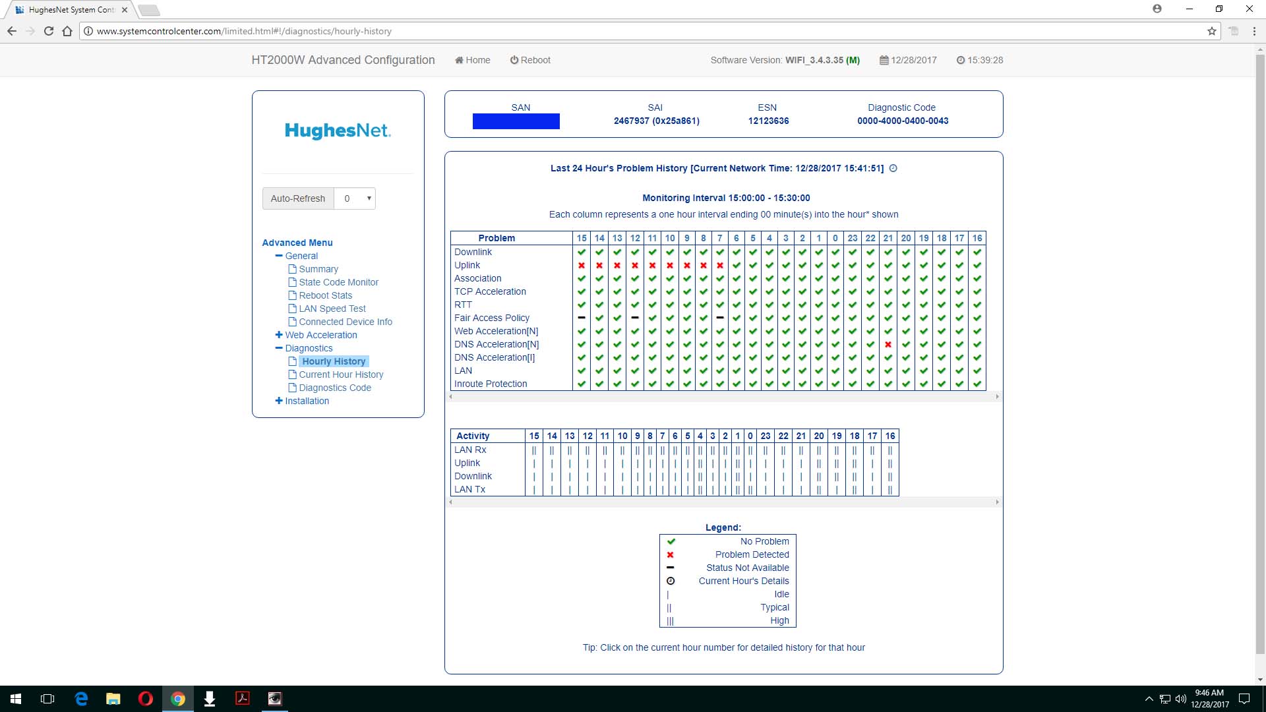This screenshot has height=712, width=1266.
Task: Click the dash for Fair Access Policy hour 15
Action: (x=582, y=318)
